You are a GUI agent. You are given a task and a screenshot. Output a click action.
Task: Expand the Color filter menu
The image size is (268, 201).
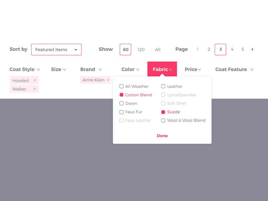click(x=130, y=69)
